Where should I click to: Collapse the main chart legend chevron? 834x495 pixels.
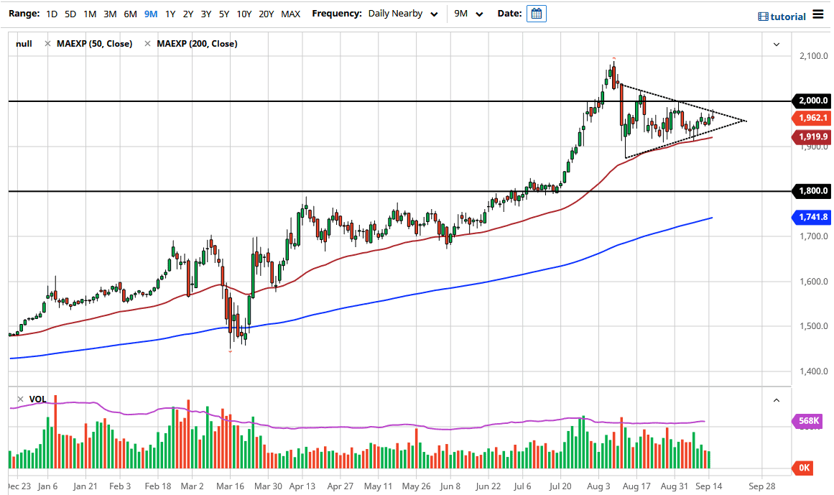click(x=776, y=44)
